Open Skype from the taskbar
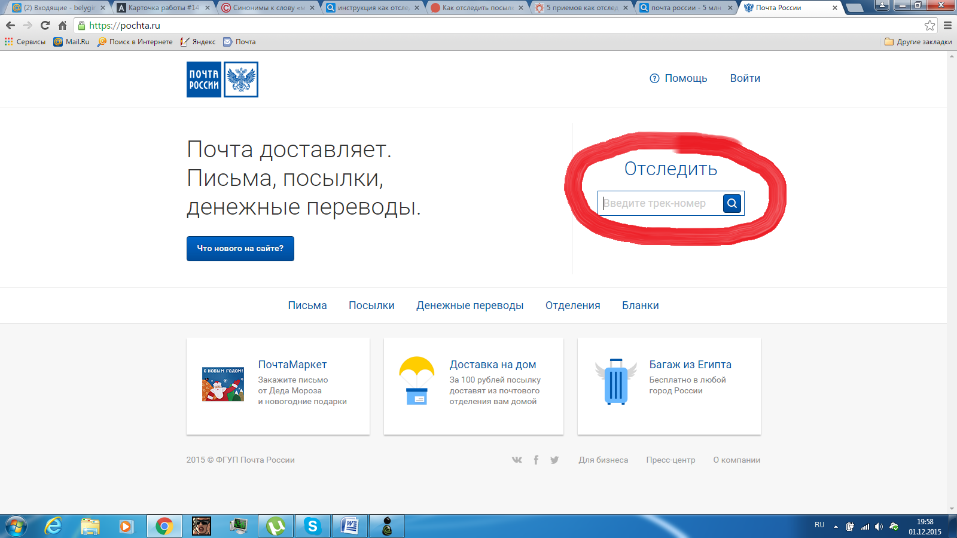This screenshot has height=538, width=957. point(312,527)
